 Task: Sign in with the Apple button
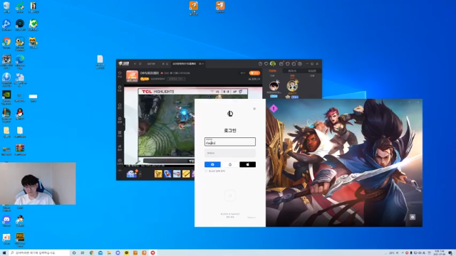tap(247, 164)
